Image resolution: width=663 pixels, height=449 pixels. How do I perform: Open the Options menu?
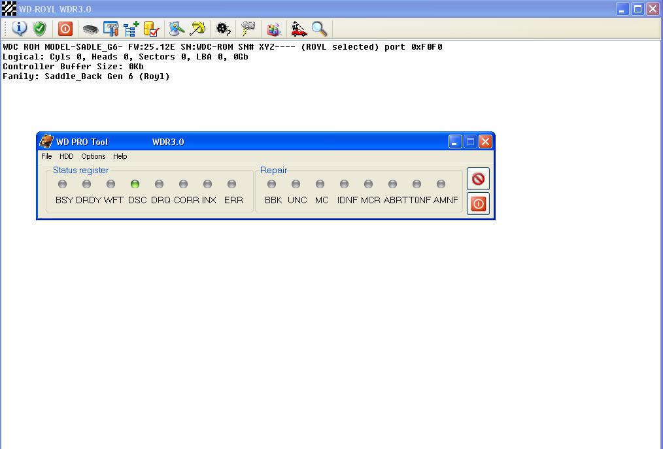(x=93, y=156)
